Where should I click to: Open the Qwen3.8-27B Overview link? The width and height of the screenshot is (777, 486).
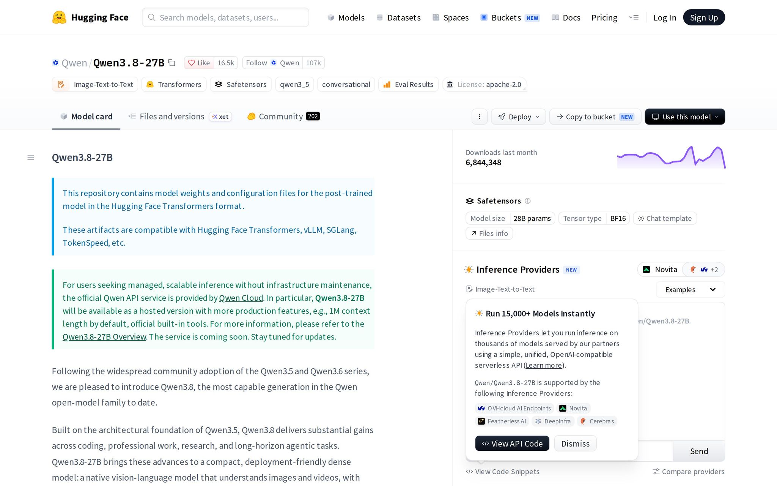pos(104,337)
